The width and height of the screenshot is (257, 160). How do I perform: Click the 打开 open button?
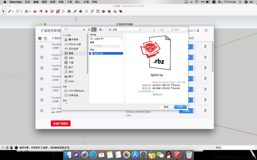coord(180,107)
